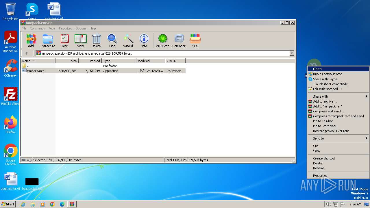Choose Troubleshoot compatibility
370x208 pixels.
[338, 84]
